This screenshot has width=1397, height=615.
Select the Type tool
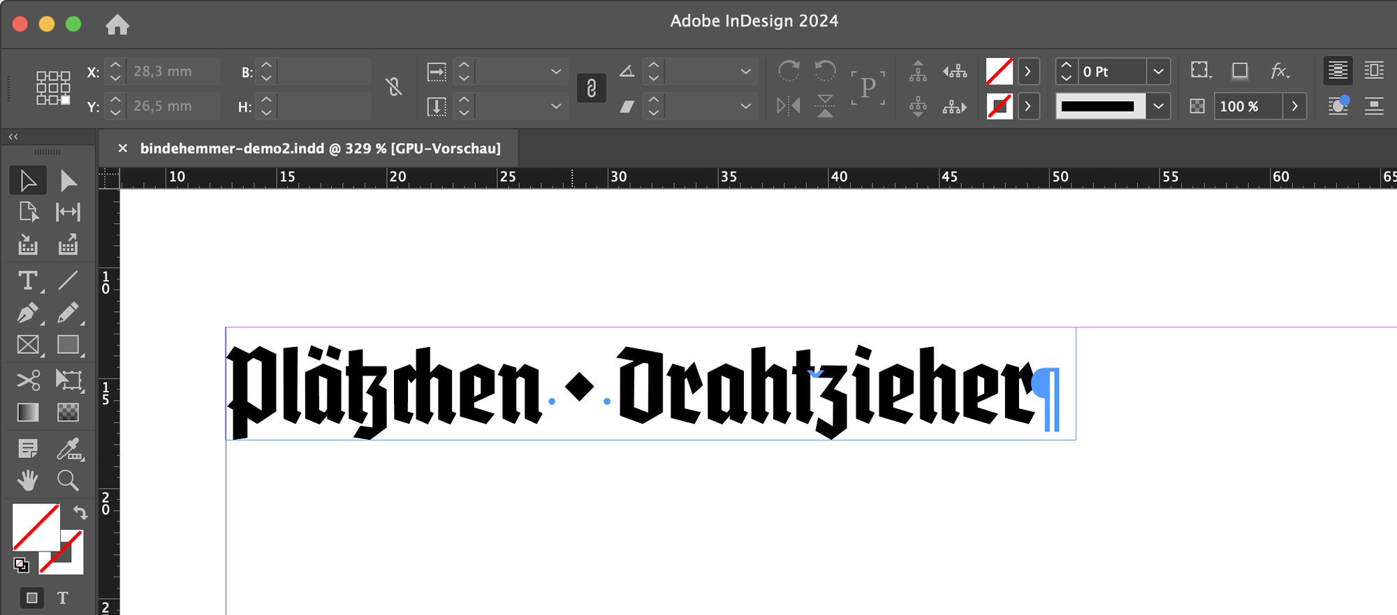point(28,281)
